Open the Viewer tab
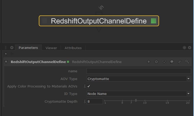The height and width of the screenshot is (116, 194). 51,48
